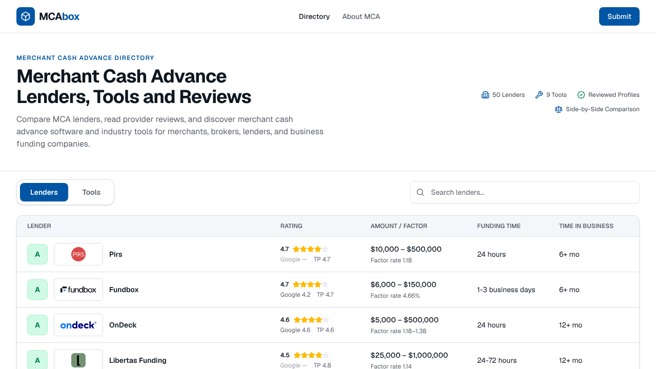Click the 9 Tools stat text
Image resolution: width=656 pixels, height=369 pixels.
point(557,95)
